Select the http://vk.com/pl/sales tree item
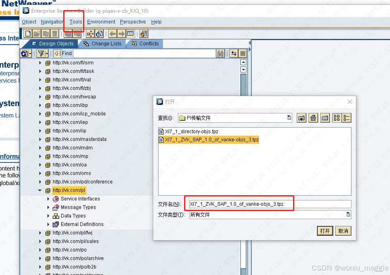Screen dimensions: 390x275 click(76, 241)
